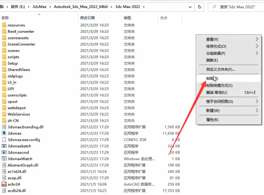The width and height of the screenshot is (264, 195).
Task: Click the UI_ln folder icon
Action: (4, 83)
